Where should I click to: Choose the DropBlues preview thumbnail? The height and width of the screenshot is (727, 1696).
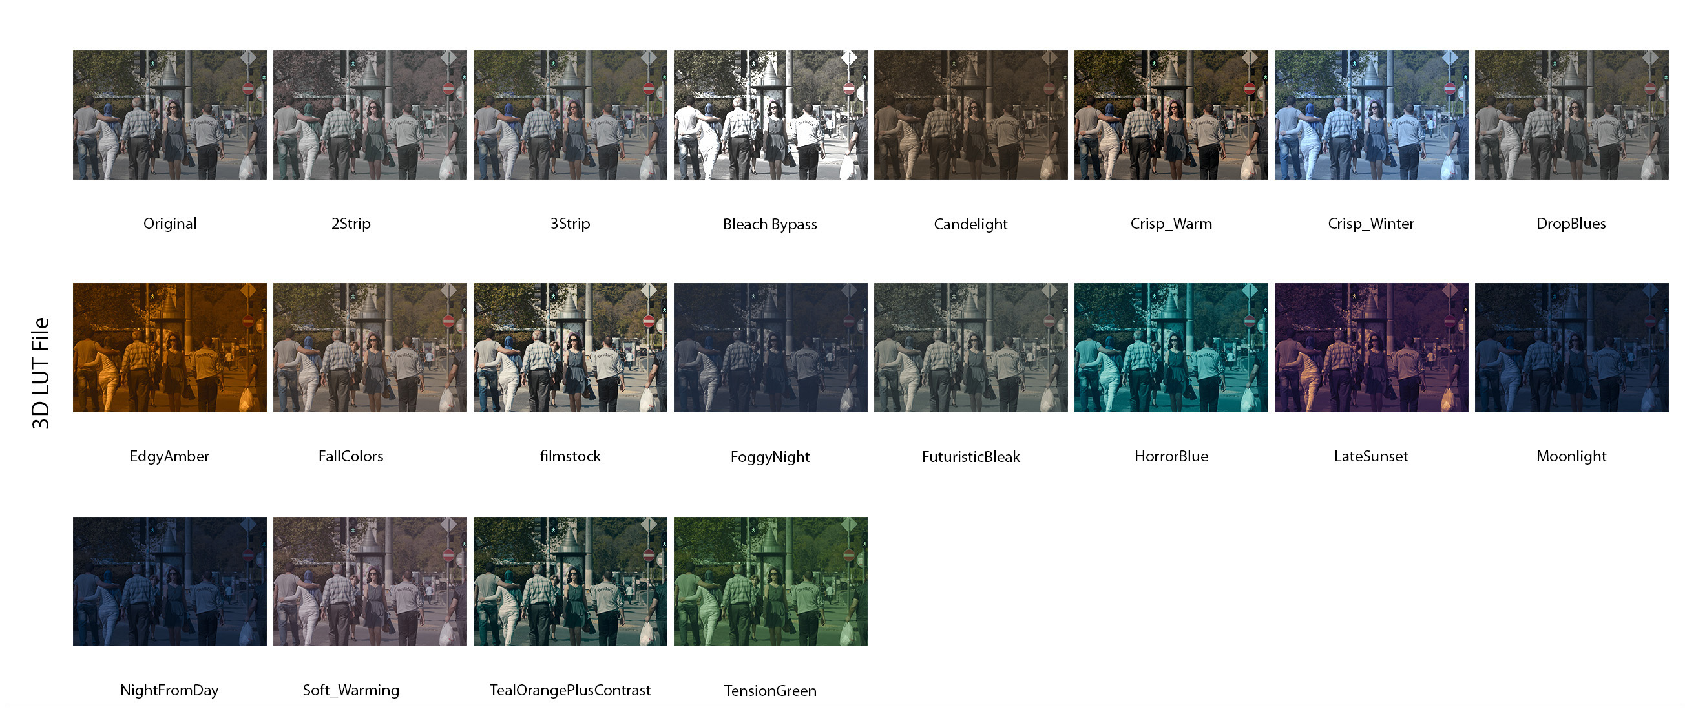[x=1571, y=114]
